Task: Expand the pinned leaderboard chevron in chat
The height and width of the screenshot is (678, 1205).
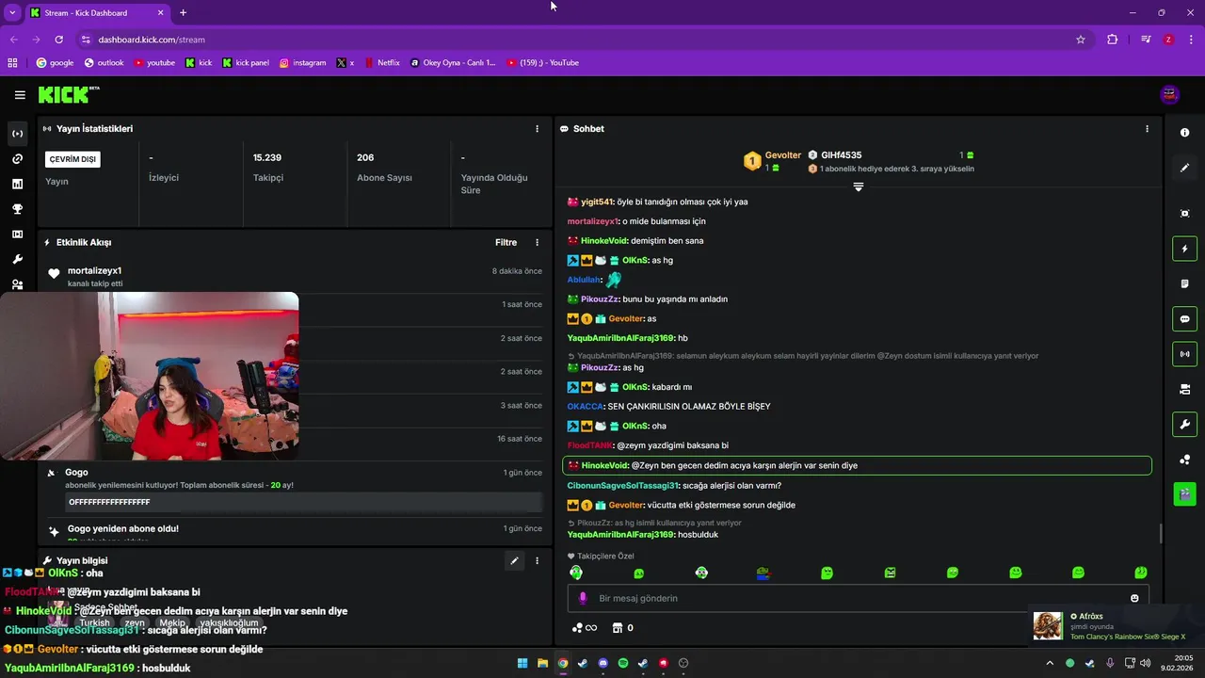Action: 858,187
